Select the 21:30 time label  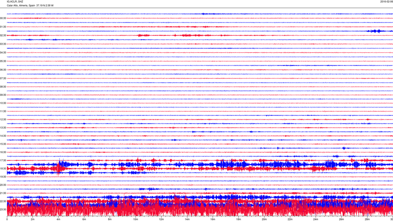pyautogui.click(x=3, y=193)
